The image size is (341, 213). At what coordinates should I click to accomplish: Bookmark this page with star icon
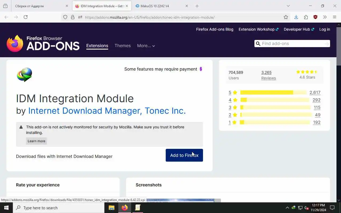pos(286,17)
